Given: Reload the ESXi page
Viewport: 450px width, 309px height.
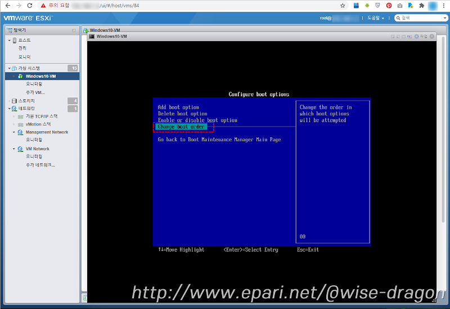Looking at the screenshot, I should 30,6.
